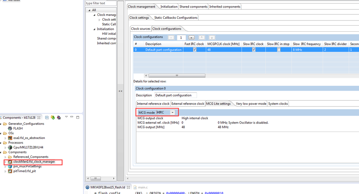Click the MKV43F128xxx15_flash.ld tab gear icon
359x194 pixels.
click(87, 188)
